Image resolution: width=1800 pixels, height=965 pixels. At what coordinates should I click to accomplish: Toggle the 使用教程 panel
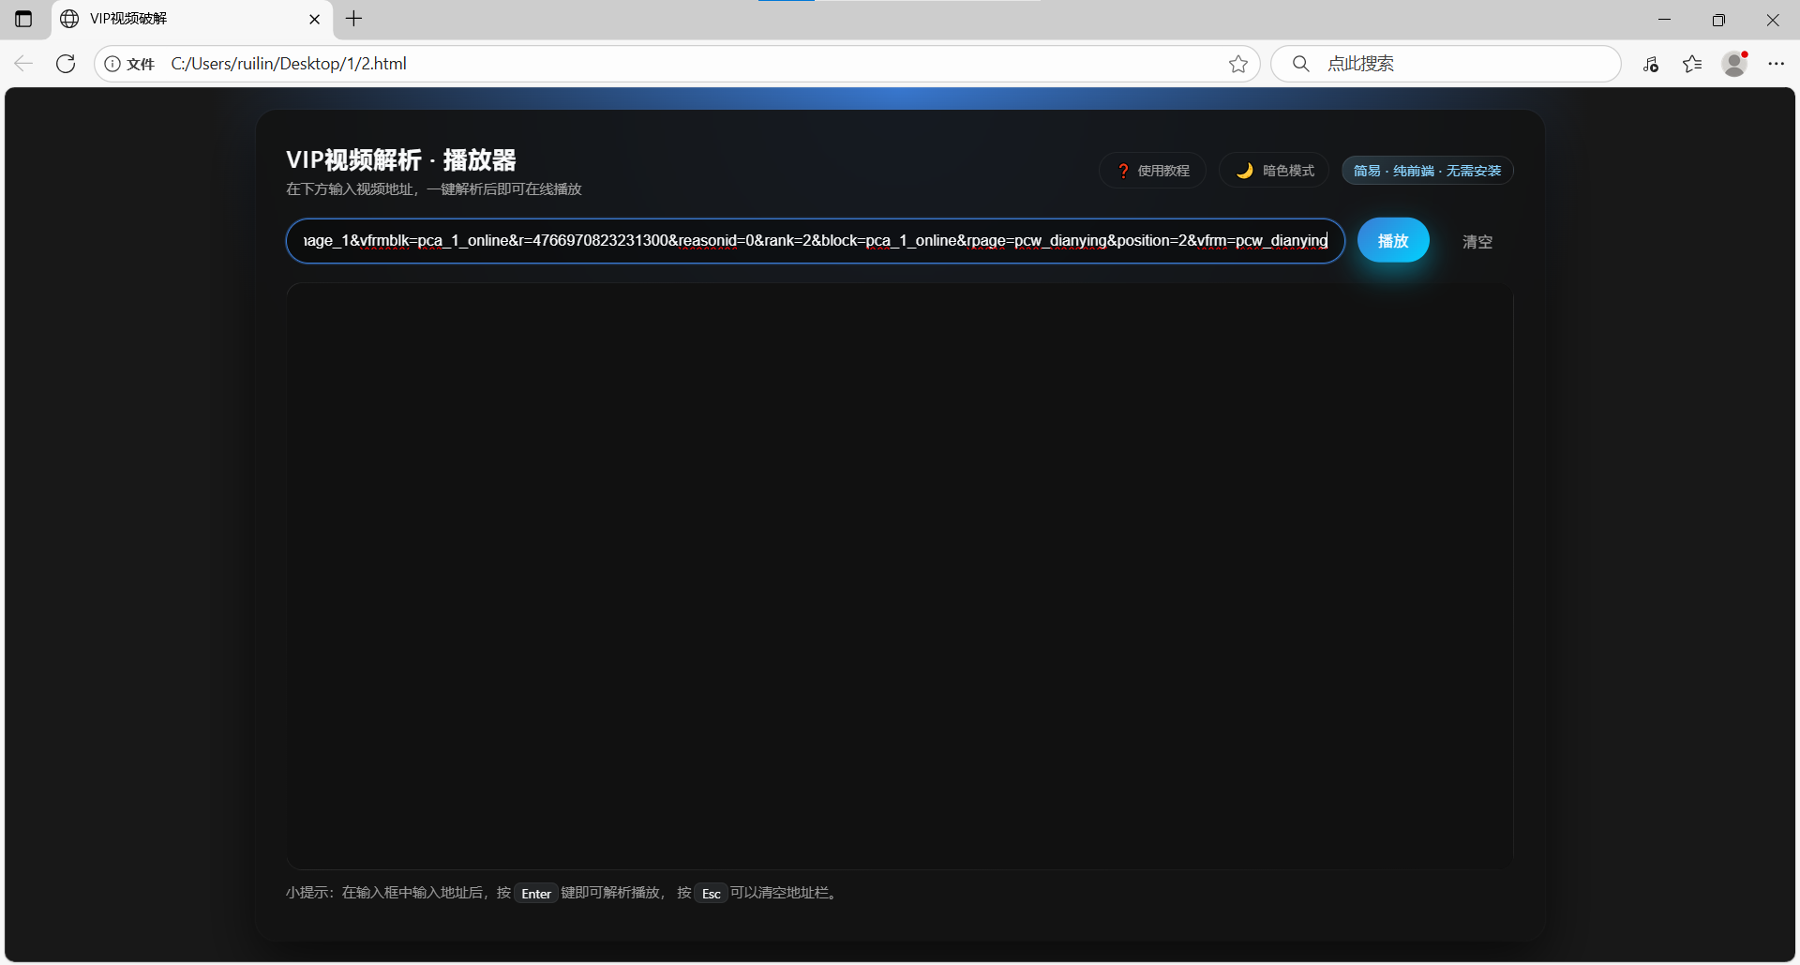click(1152, 170)
